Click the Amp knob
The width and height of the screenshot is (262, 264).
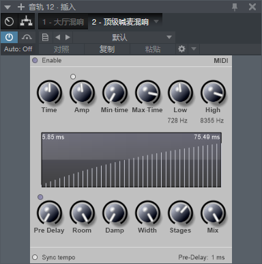(x=82, y=92)
